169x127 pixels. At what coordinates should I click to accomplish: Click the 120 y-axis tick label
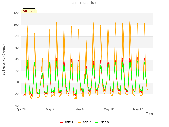16,13
